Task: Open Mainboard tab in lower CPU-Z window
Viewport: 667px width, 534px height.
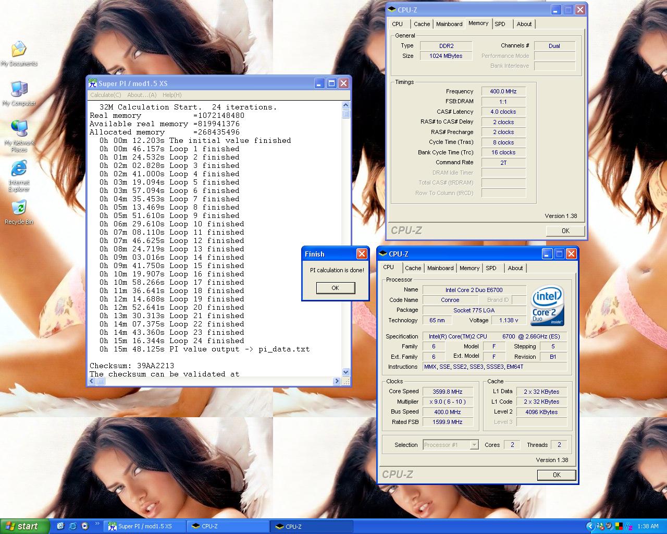Action: pyautogui.click(x=440, y=268)
